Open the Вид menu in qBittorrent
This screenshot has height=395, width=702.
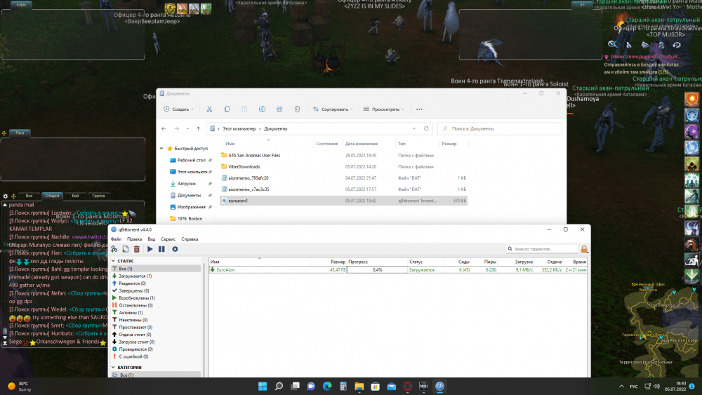click(x=150, y=239)
